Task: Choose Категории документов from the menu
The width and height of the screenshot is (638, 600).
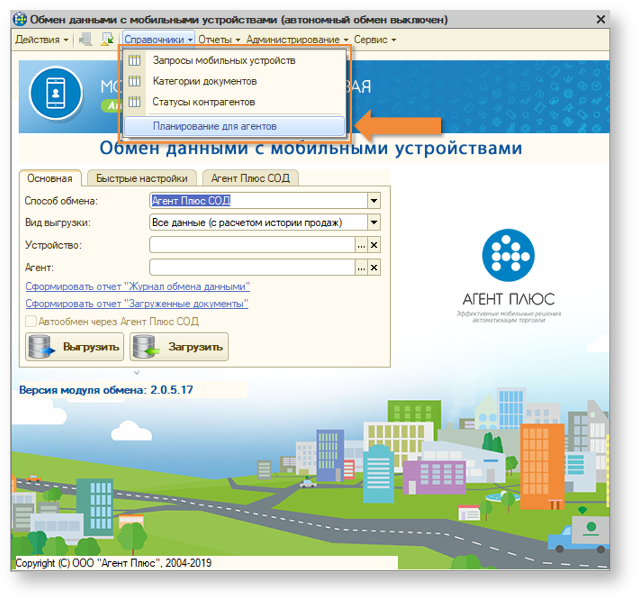Action: coord(235,81)
